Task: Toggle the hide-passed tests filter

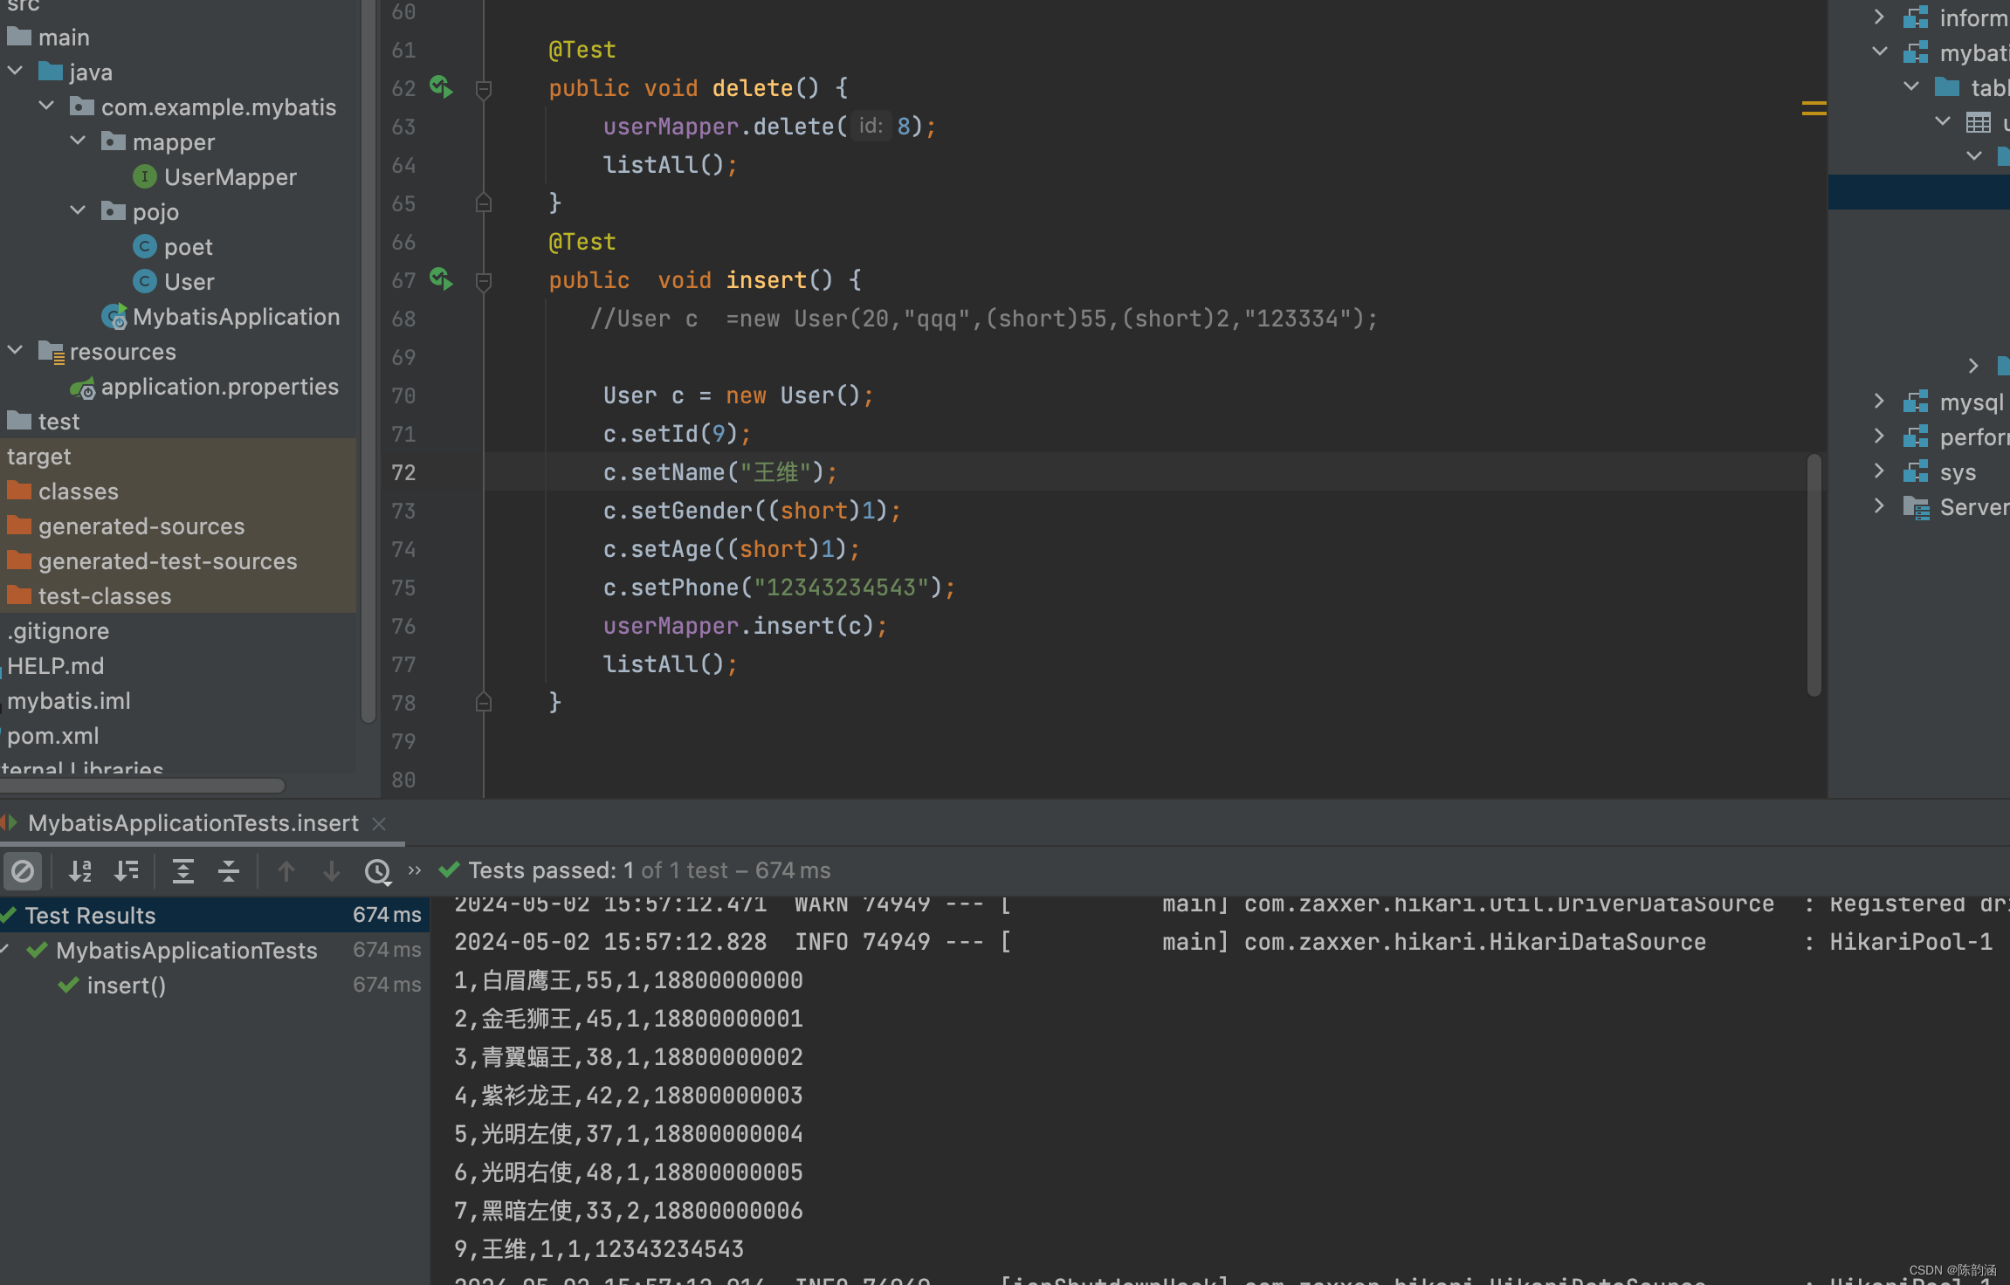Action: tap(24, 870)
